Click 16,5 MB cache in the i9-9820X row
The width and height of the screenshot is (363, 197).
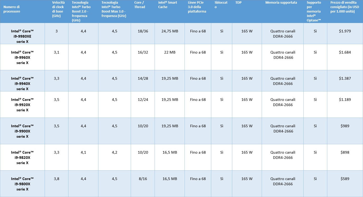pos(170,152)
